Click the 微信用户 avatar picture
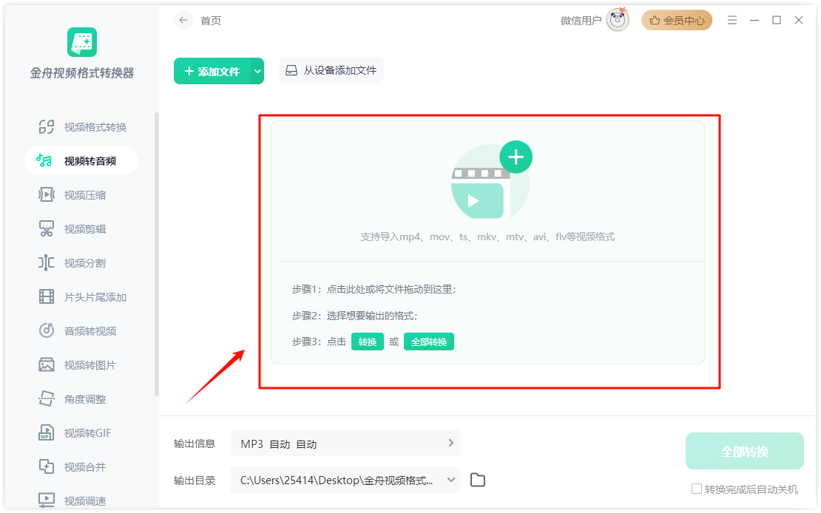Image resolution: width=821 pixels, height=513 pixels. [x=618, y=20]
